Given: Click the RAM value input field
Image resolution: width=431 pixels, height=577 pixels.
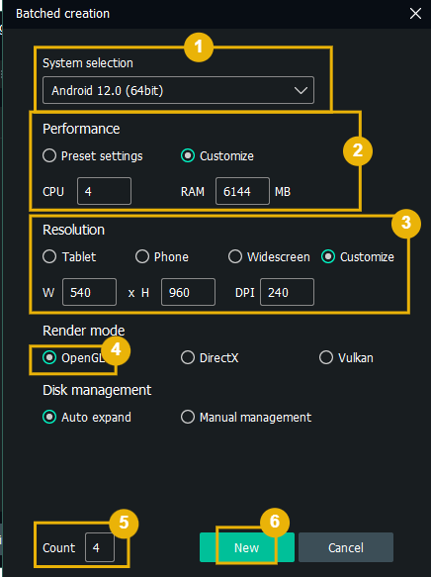Looking at the screenshot, I should point(242,191).
